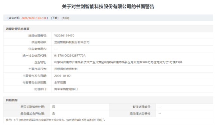Viewport: 216px width, 125px height.
Task: Click the page title 关于对兰剑智能科技股份有限公司的书面警告
Action: pyautogui.click(x=108, y=6)
